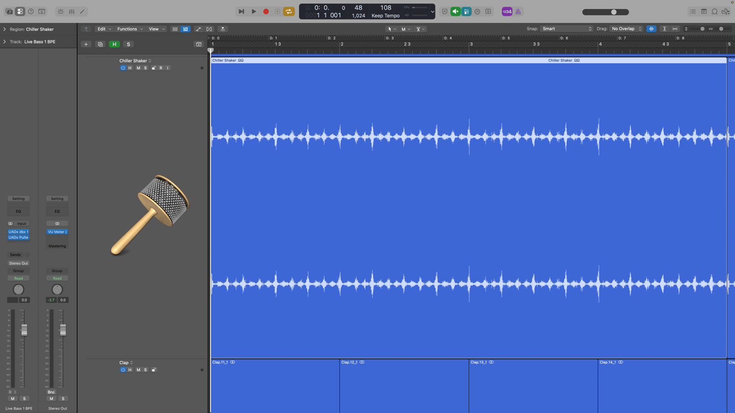Mute the Chiller Shaker track
The height and width of the screenshot is (413, 735).
click(138, 68)
